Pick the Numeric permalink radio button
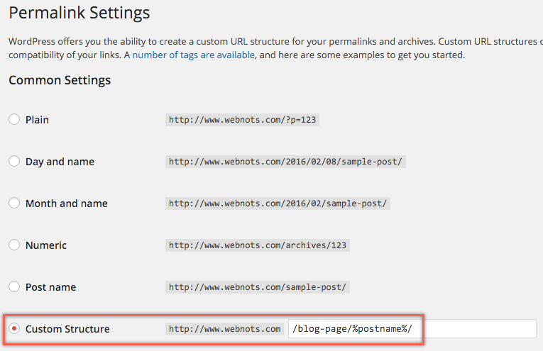This screenshot has width=543, height=351. (x=14, y=245)
